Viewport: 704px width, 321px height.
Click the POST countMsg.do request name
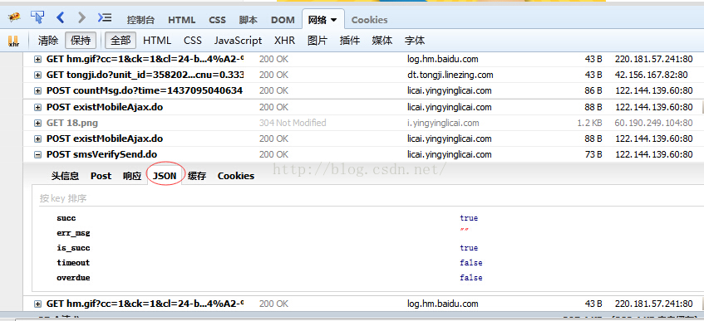[145, 91]
